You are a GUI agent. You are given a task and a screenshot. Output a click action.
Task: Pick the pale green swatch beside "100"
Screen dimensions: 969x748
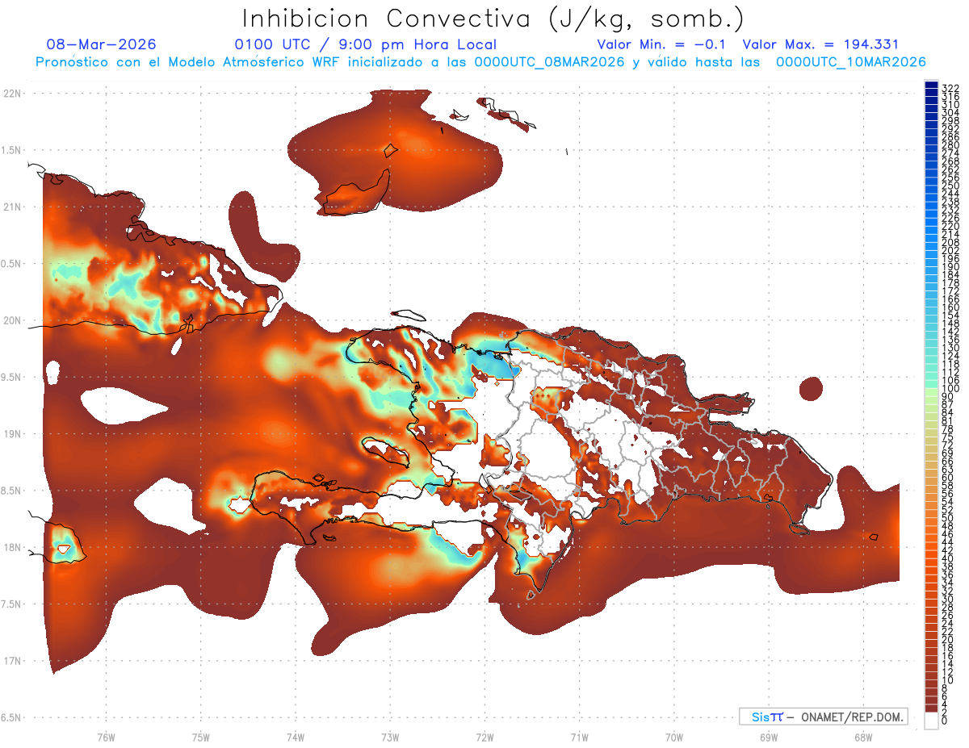(x=931, y=393)
